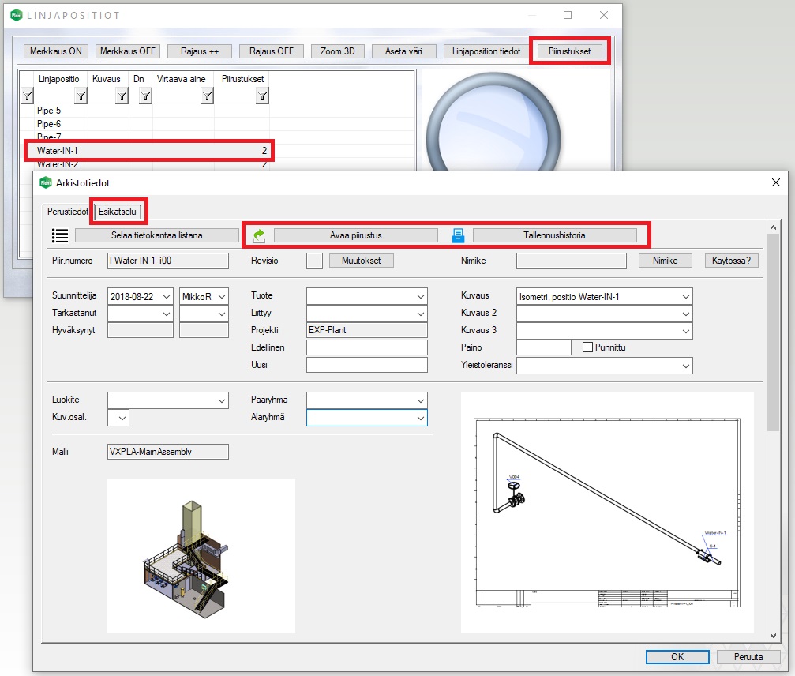Expand the Pääryhmä combo box

(x=418, y=400)
